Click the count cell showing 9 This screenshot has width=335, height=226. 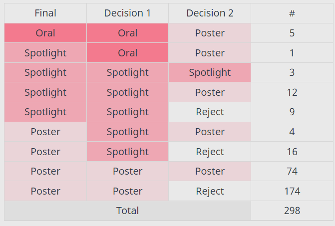[292, 112]
